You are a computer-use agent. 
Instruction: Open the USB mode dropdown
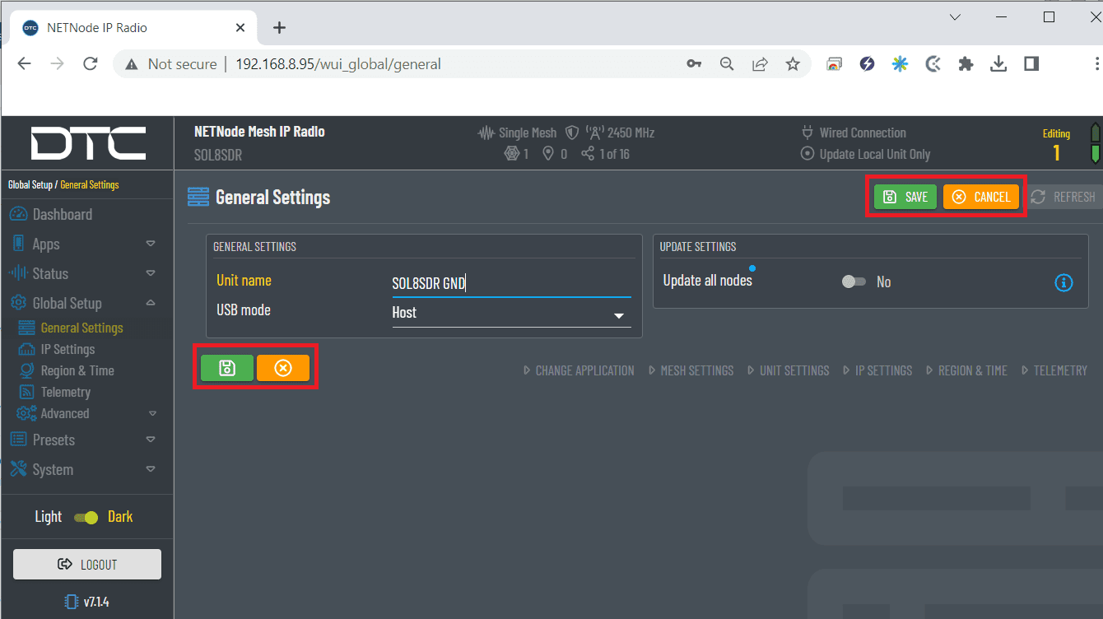point(510,314)
